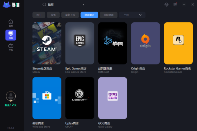This screenshot has height=131, width=197.
Task: Open the 国服游戏 (CN server games) tab
Action: (x=108, y=15)
